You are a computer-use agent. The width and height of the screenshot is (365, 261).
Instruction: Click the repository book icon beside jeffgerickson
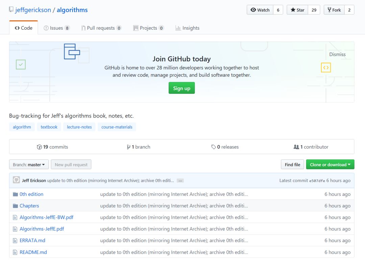11,9
